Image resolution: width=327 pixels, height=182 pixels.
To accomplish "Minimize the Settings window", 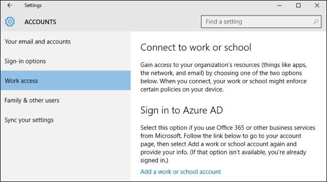I will click(280, 6).
